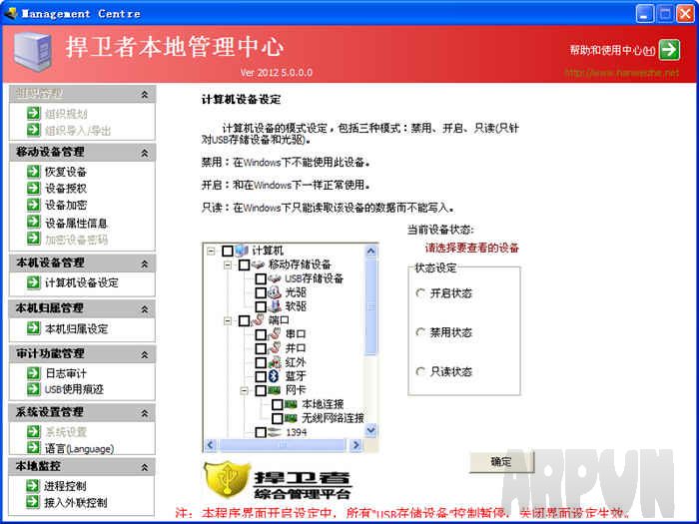Screen dimensions: 699x524
Task: Click the 确定 button
Action: [x=501, y=461]
